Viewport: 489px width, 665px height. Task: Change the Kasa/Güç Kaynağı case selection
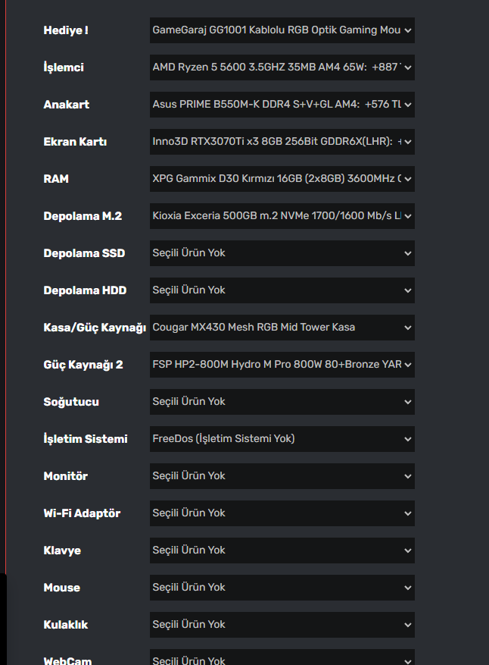pos(282,328)
